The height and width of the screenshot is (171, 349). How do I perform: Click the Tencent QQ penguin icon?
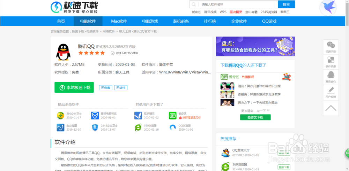click(63, 52)
